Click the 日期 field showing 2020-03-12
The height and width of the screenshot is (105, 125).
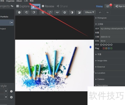click(112, 37)
